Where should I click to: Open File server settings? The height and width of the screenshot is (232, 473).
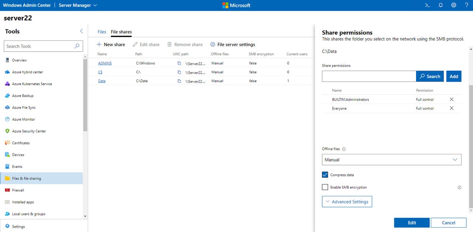233,44
